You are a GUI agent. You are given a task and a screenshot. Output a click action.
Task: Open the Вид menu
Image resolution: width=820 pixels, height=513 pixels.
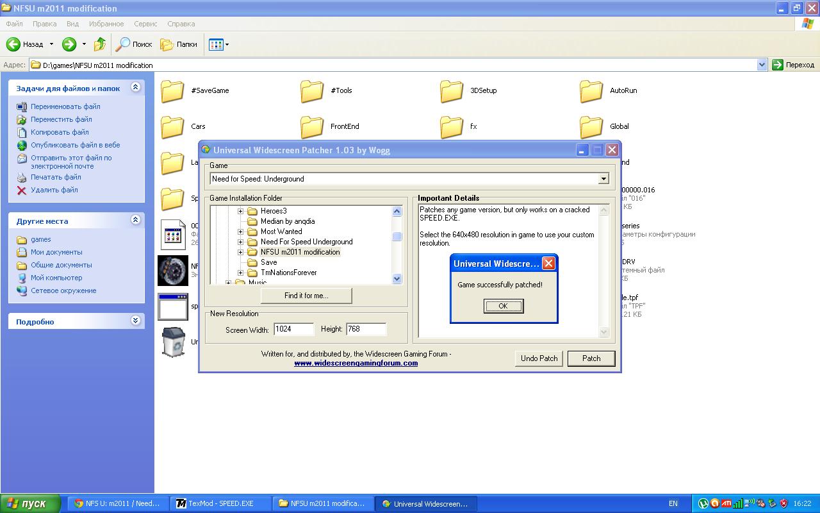[x=72, y=24]
